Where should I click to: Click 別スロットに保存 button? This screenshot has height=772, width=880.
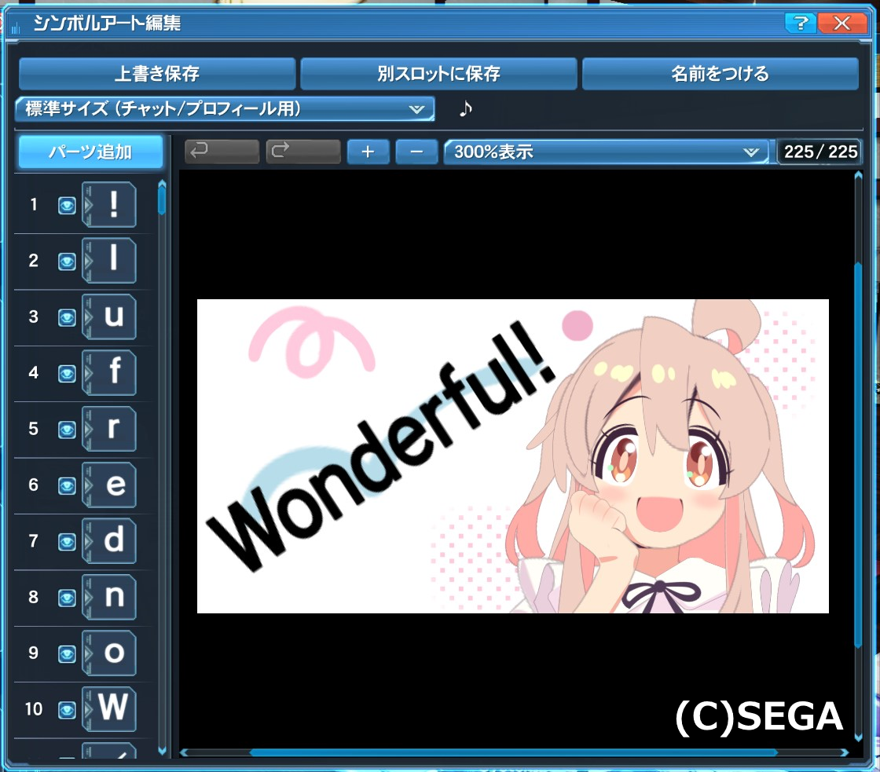pos(439,74)
